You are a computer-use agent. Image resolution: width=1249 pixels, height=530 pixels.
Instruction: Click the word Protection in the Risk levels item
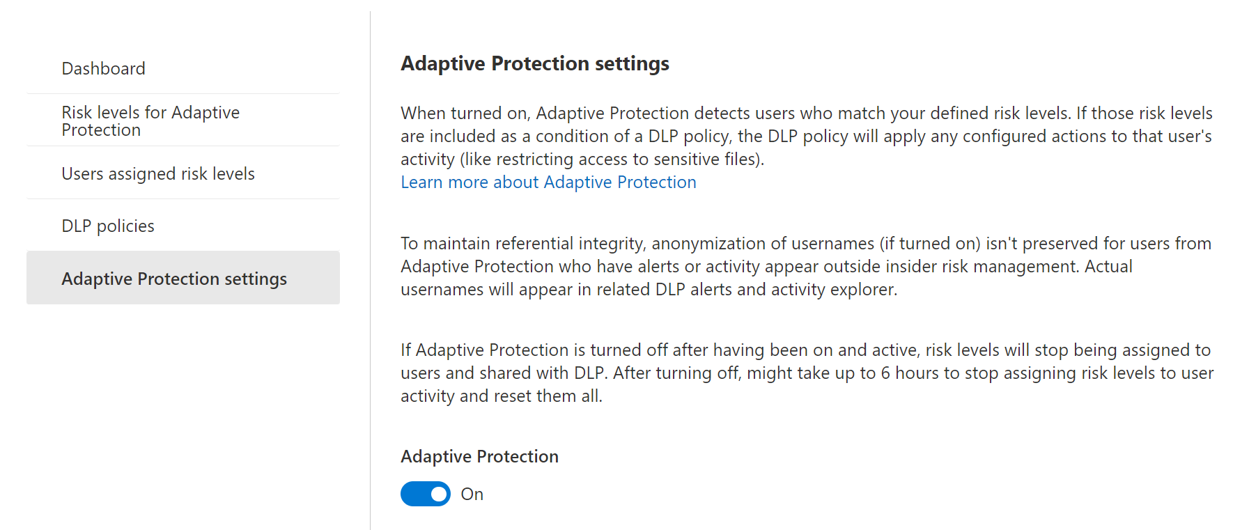pyautogui.click(x=101, y=130)
